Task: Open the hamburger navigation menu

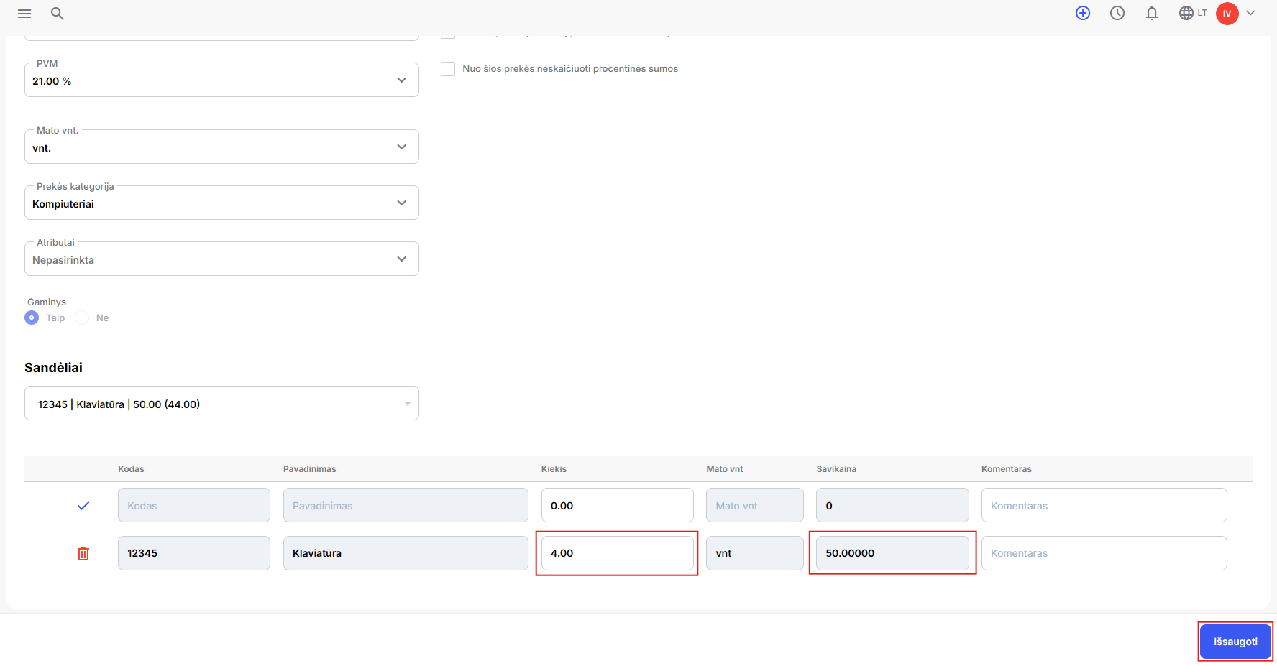Action: (x=24, y=14)
